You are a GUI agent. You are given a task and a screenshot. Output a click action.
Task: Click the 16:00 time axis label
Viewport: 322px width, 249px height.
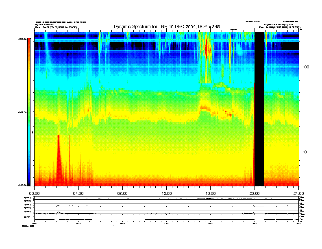(211, 194)
